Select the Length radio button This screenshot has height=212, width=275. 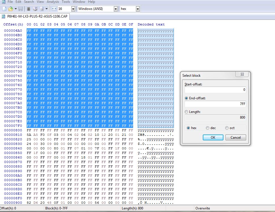coord(186,112)
